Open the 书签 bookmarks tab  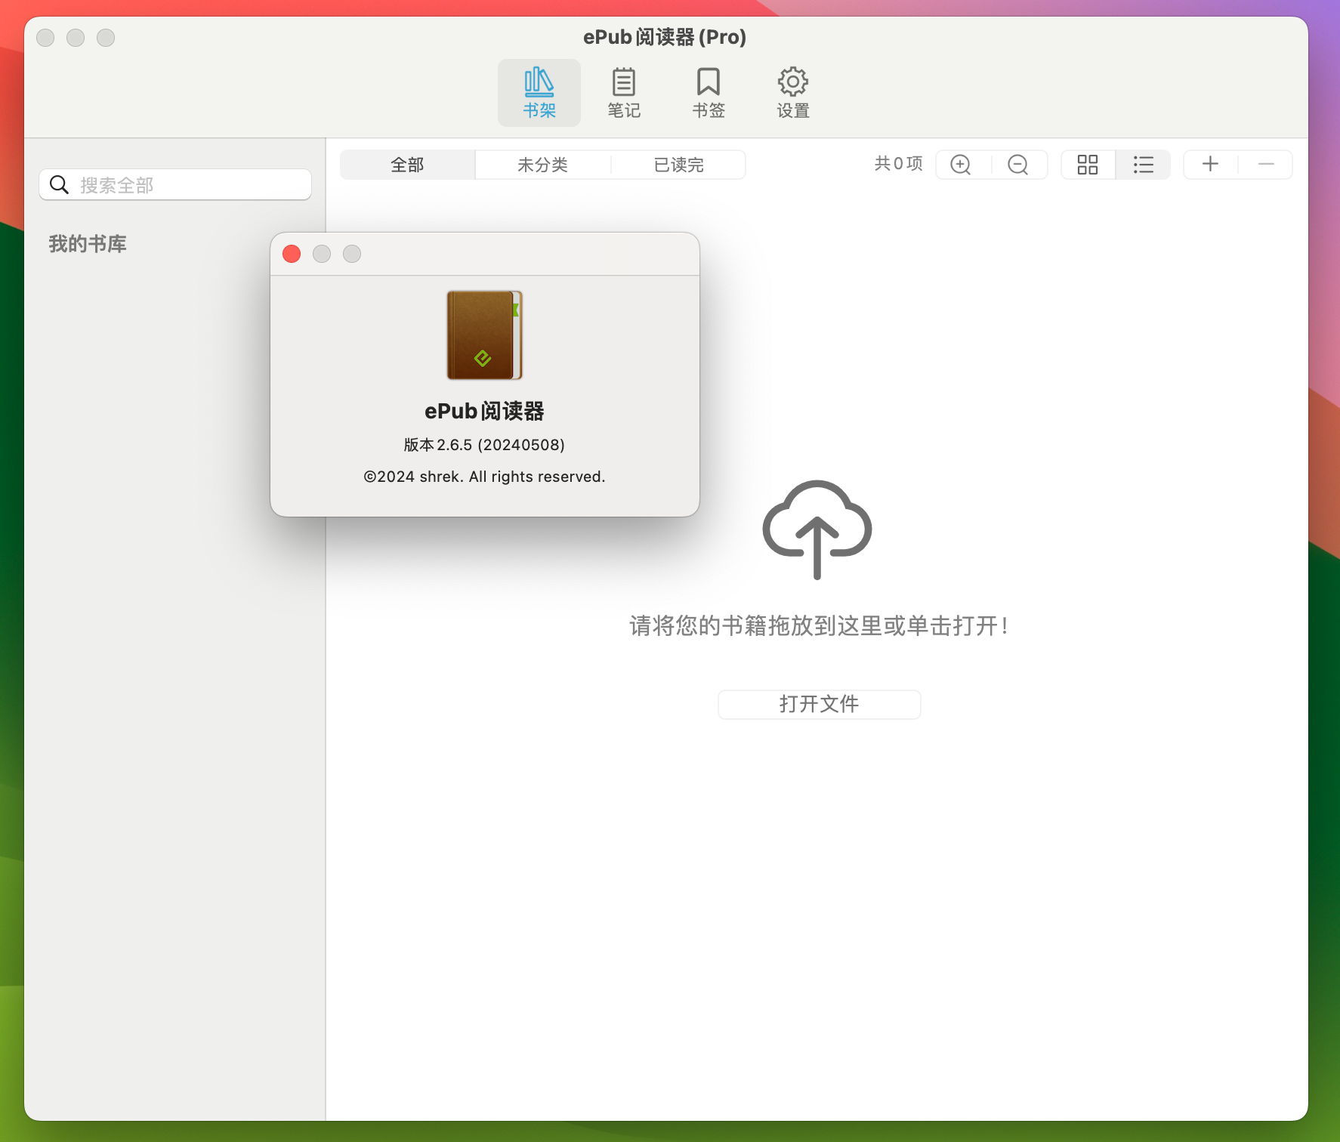coord(709,93)
